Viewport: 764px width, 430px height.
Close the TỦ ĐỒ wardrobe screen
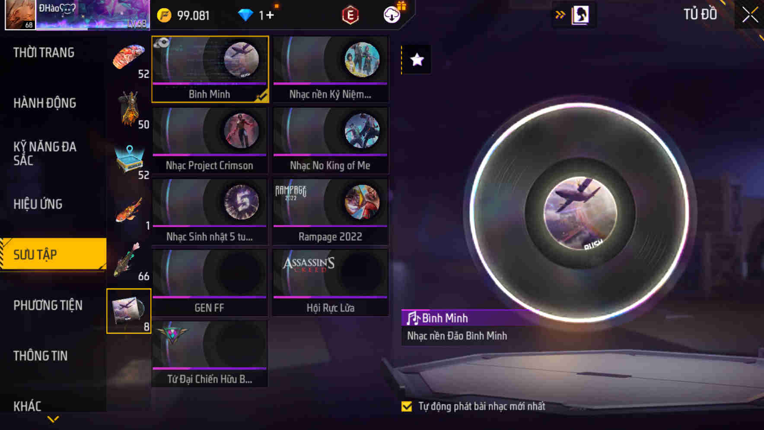click(x=750, y=15)
